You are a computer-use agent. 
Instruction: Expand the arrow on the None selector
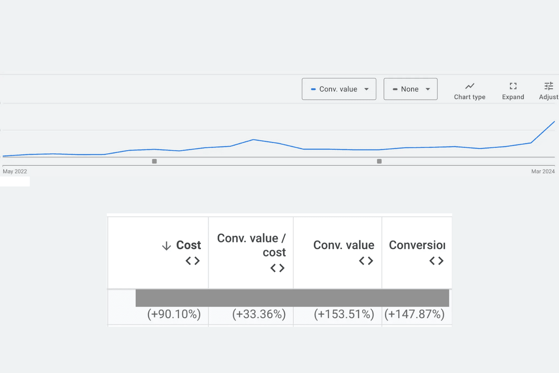(428, 89)
